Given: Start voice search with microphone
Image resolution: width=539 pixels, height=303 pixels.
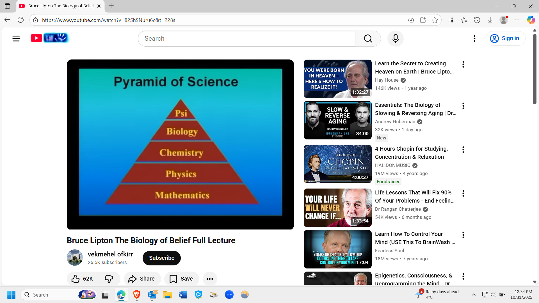Looking at the screenshot, I should click(395, 38).
